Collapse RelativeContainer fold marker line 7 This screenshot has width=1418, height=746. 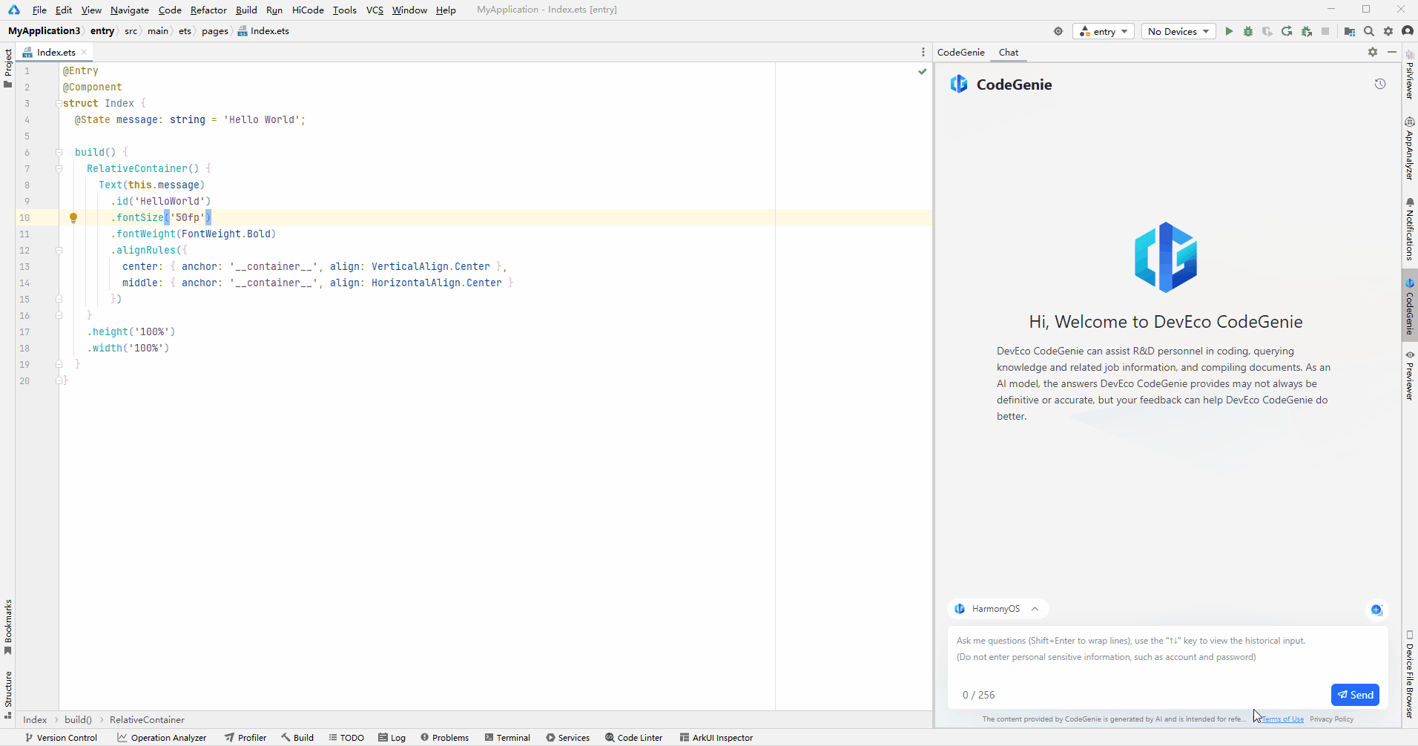(59, 169)
